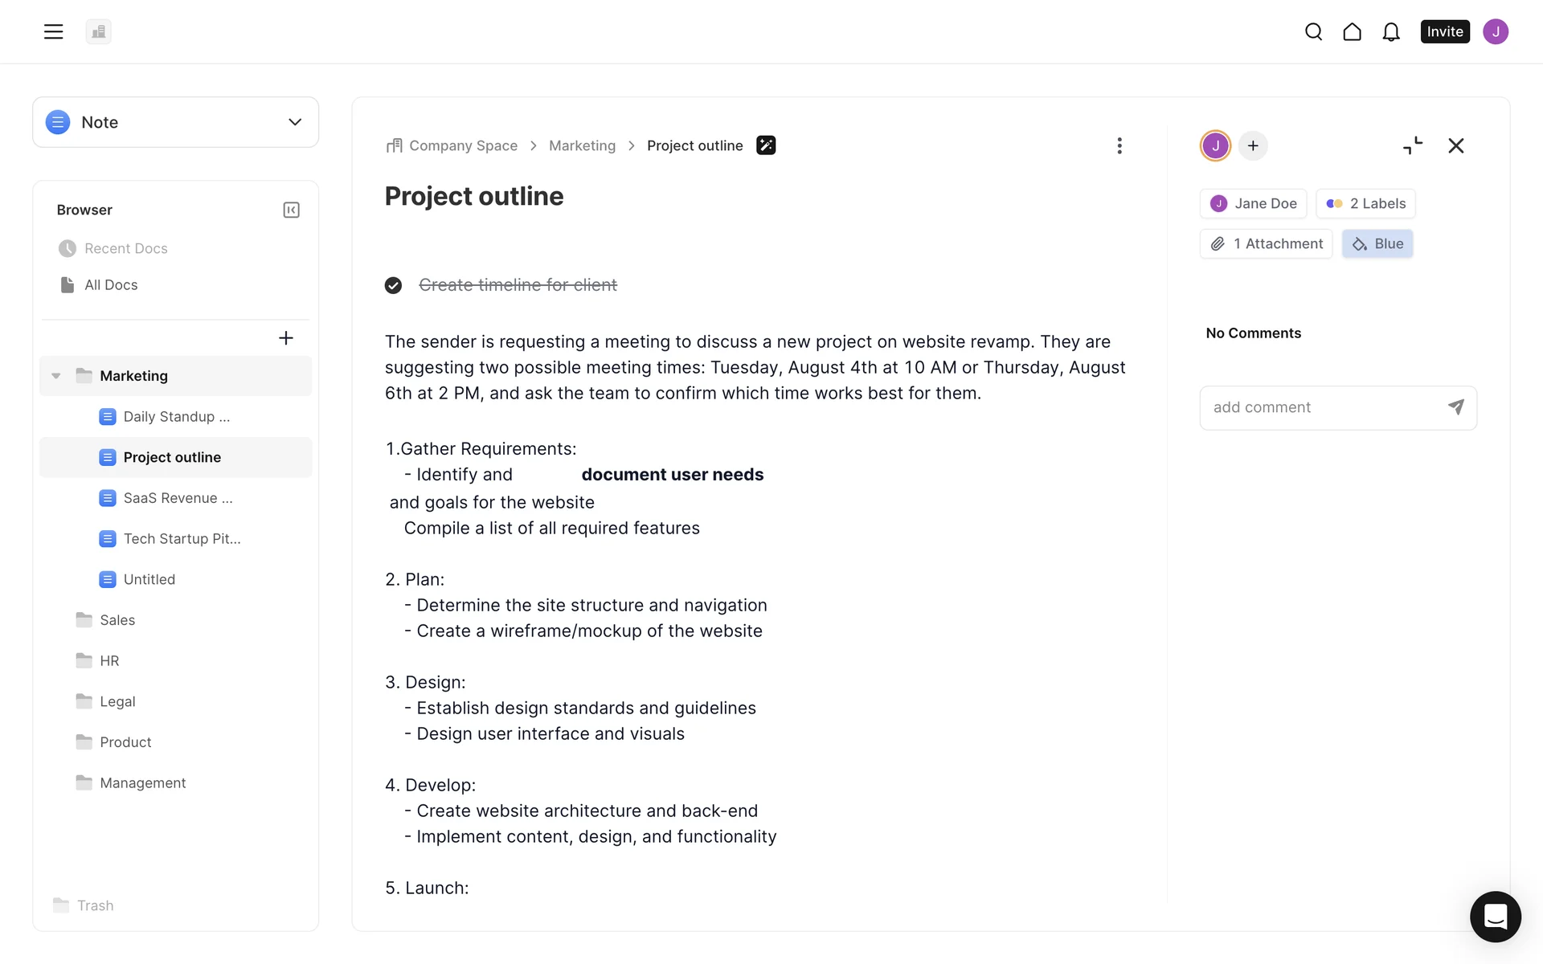This screenshot has height=964, width=1543.
Task: Select the Sales folder
Action: coord(117,620)
